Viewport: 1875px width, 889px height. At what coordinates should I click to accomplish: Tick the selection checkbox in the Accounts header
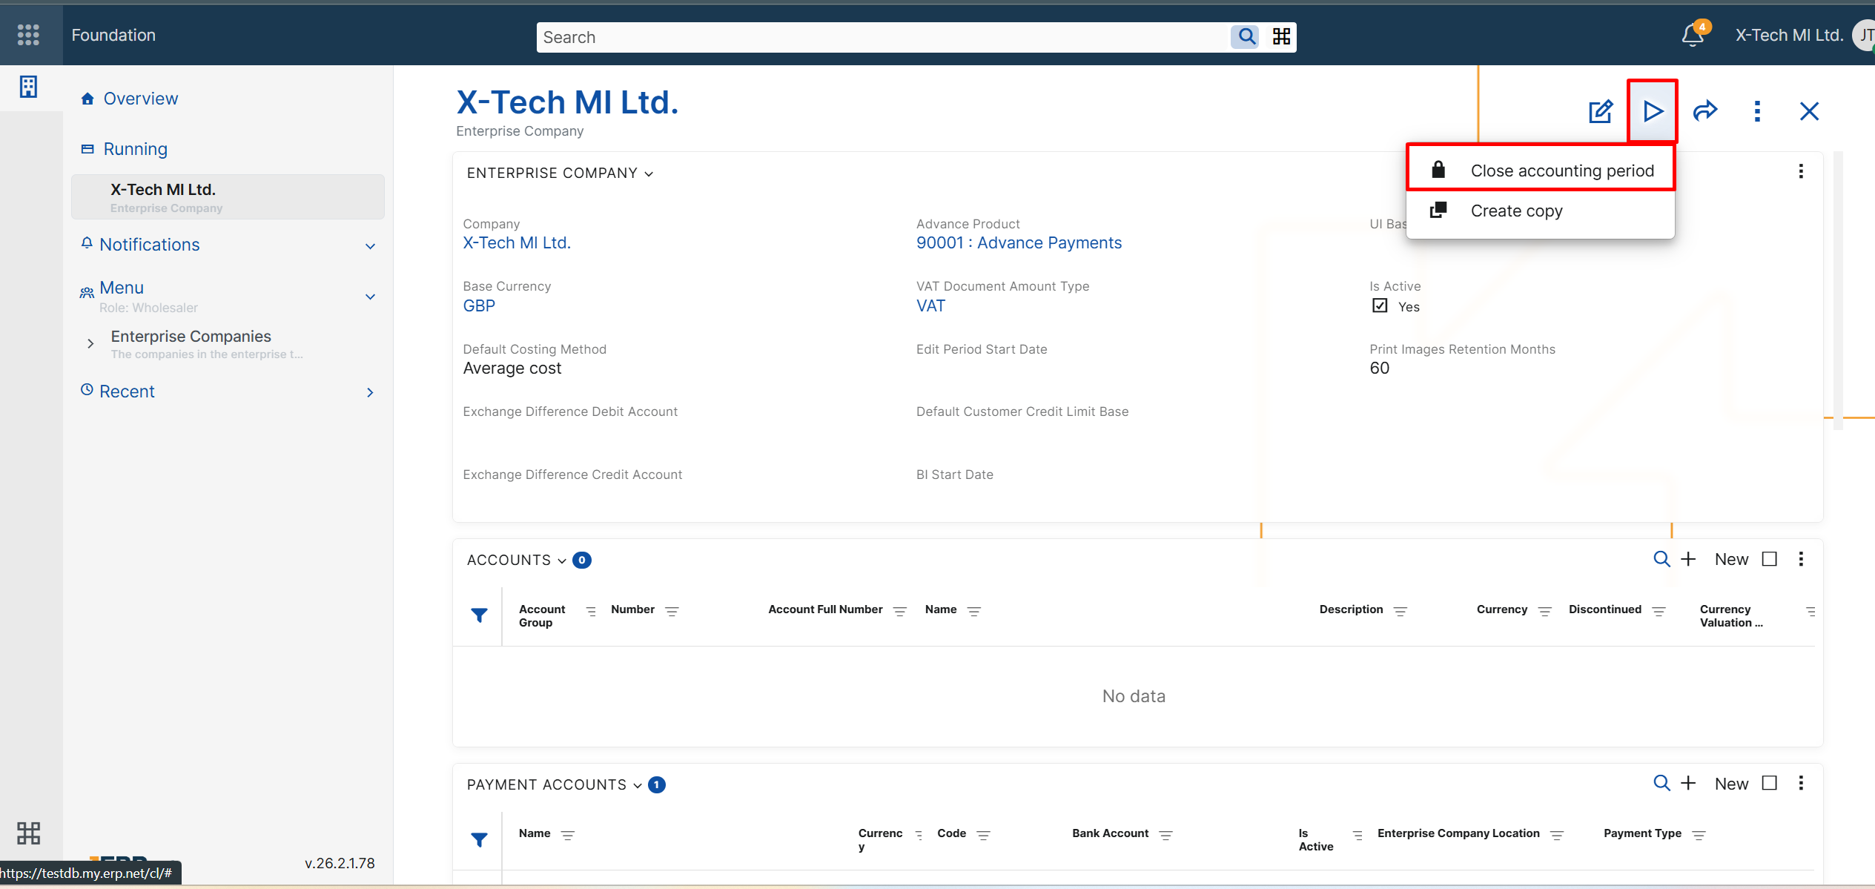[x=1770, y=559]
